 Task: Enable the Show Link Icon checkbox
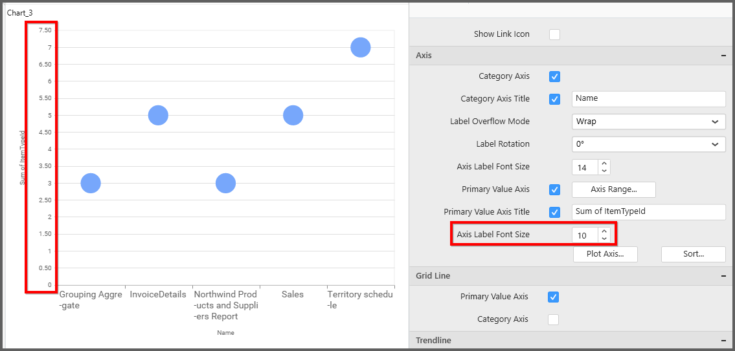[554, 34]
